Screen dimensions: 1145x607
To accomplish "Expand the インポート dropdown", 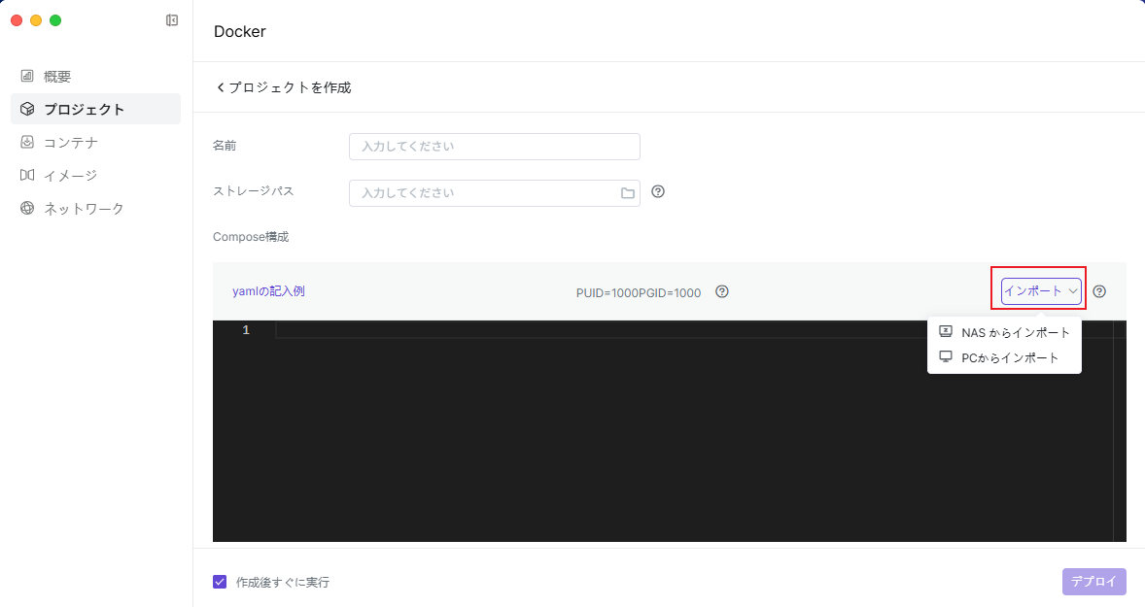I will pos(1041,291).
